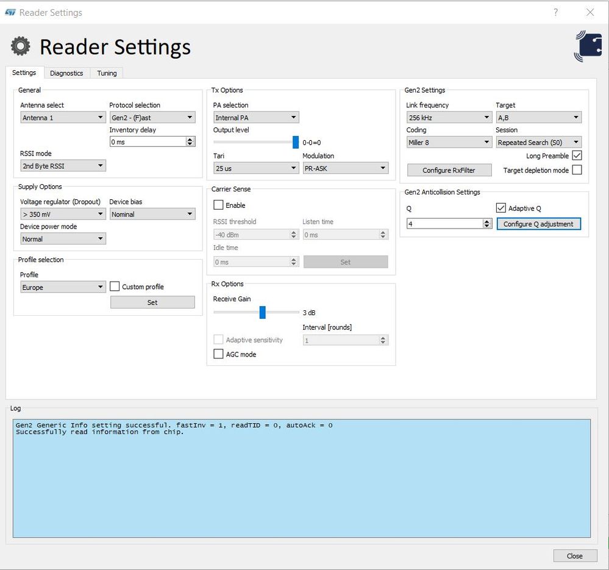The height and width of the screenshot is (570, 609).
Task: Click the Set button under Profile selection
Action: click(x=152, y=302)
